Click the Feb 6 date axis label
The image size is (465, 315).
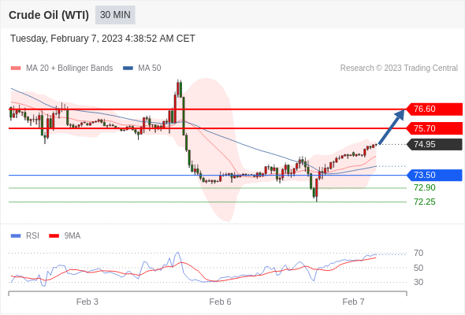(x=220, y=302)
